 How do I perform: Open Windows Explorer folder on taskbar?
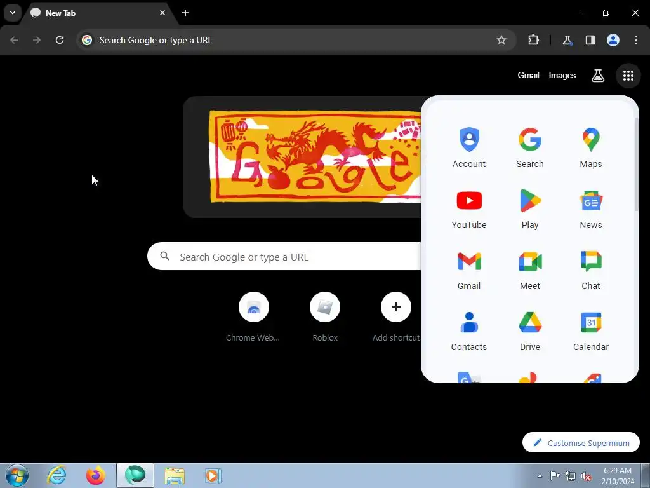175,475
